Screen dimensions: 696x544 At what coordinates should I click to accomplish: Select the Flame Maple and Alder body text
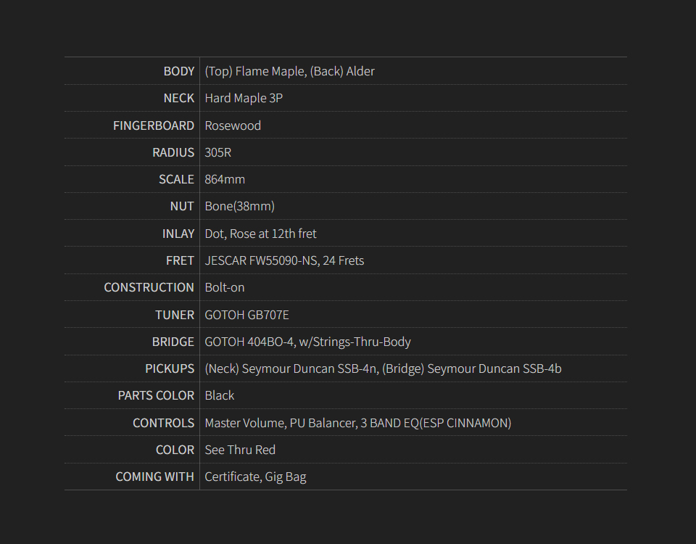click(289, 71)
